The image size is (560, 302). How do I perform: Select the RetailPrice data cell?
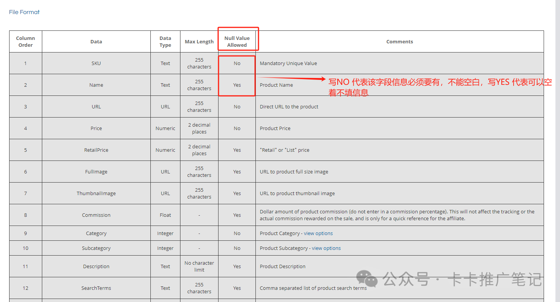pyautogui.click(x=96, y=150)
